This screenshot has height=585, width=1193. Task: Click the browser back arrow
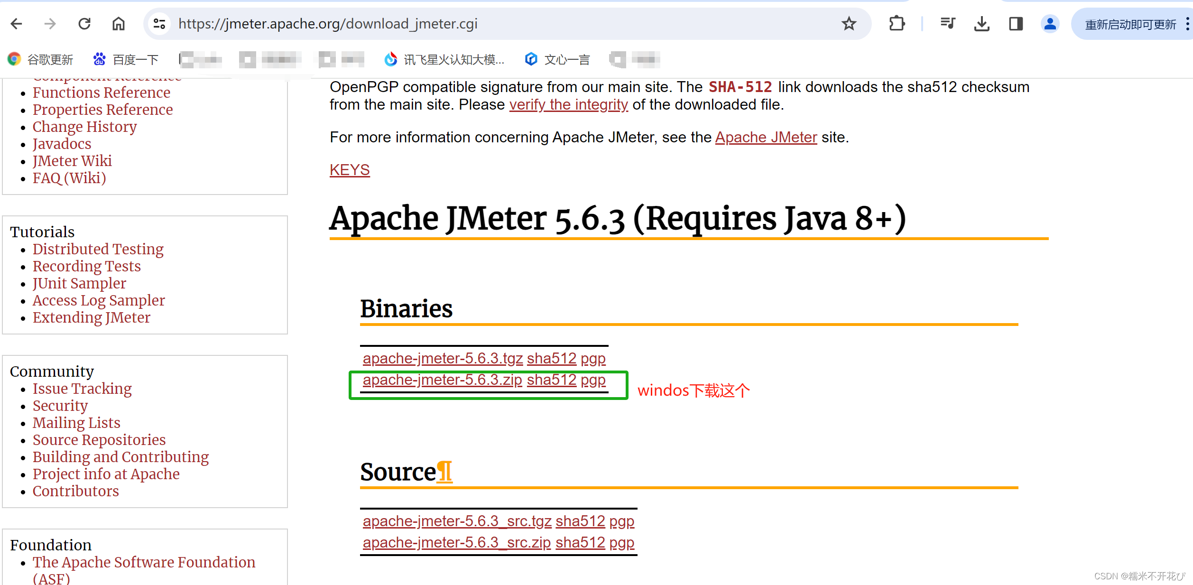[x=17, y=24]
